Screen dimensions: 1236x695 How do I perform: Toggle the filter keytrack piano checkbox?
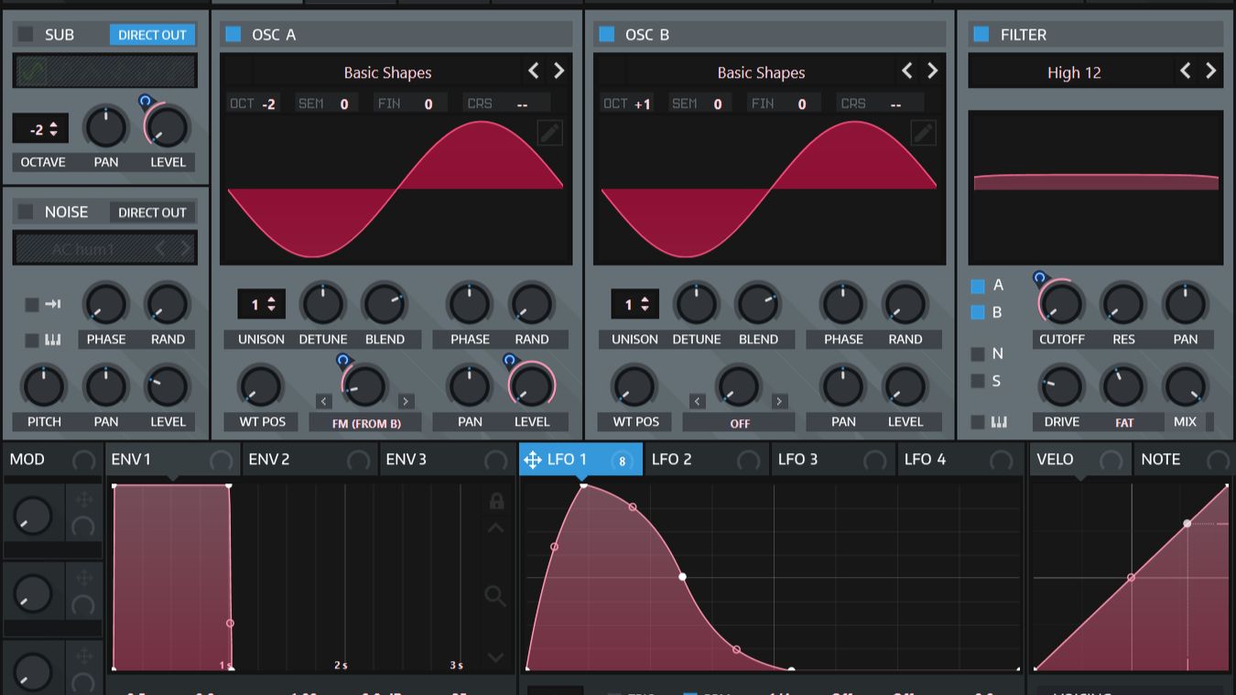(x=978, y=422)
